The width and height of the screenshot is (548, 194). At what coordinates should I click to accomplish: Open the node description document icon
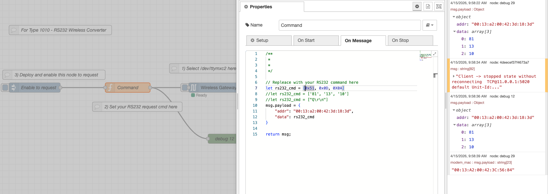(x=428, y=6)
